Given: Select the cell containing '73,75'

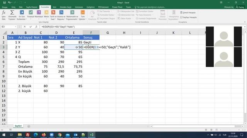Looking at the screenshot, I should (x=74, y=66).
